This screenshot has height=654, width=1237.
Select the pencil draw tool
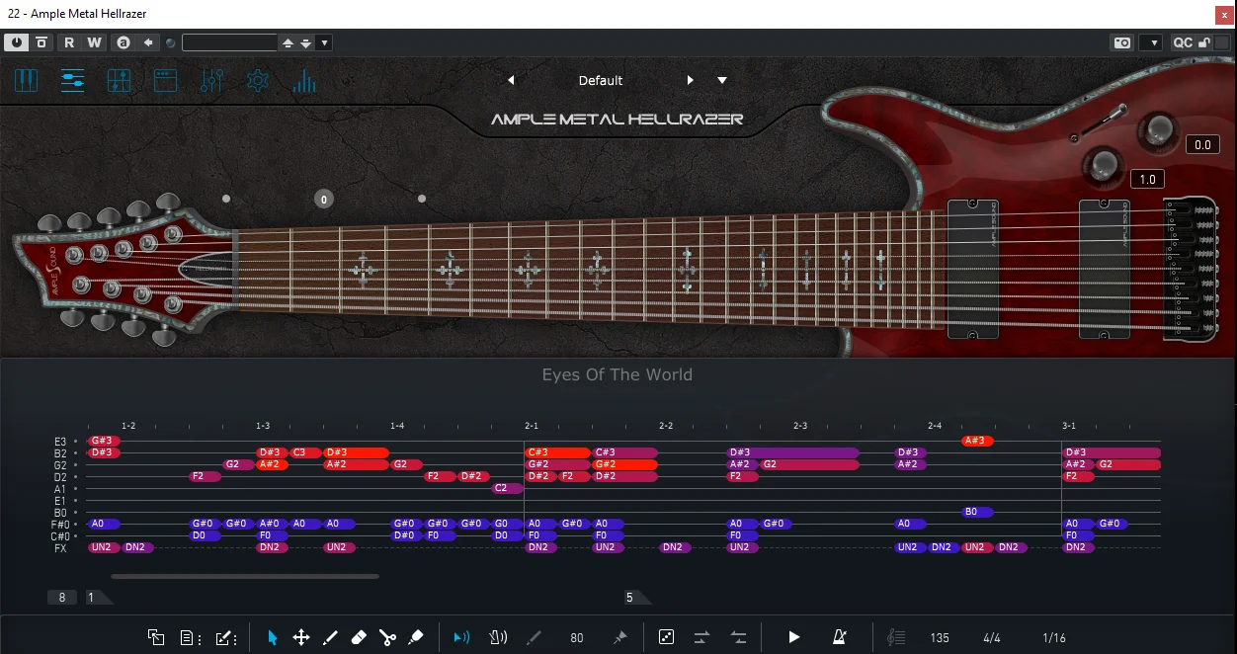click(x=330, y=637)
